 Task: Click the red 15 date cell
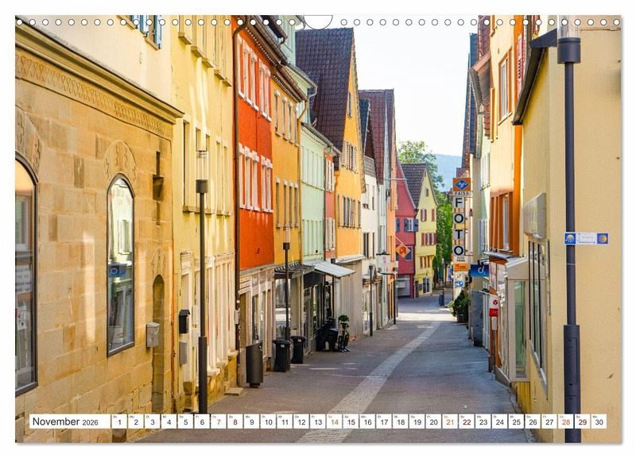click(351, 421)
